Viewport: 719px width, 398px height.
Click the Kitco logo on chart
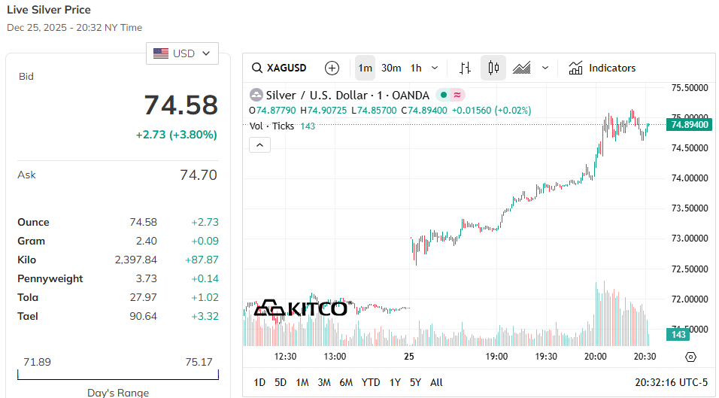coord(300,308)
